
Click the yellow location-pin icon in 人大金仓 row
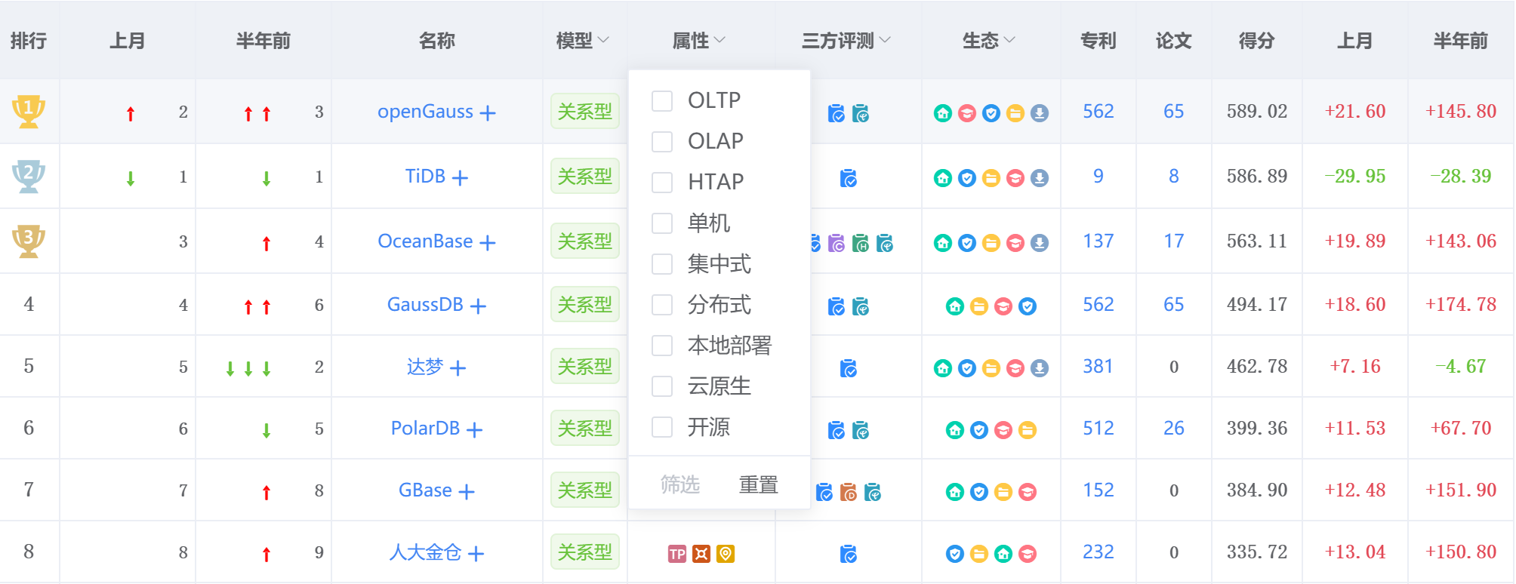coord(726,554)
